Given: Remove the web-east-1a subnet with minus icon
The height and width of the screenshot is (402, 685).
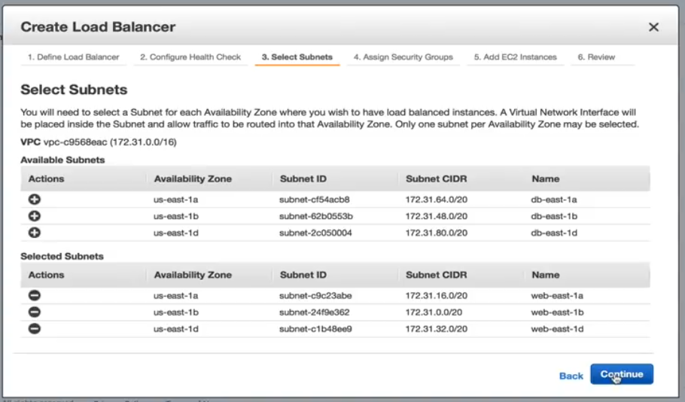Looking at the screenshot, I should pyautogui.click(x=35, y=296).
